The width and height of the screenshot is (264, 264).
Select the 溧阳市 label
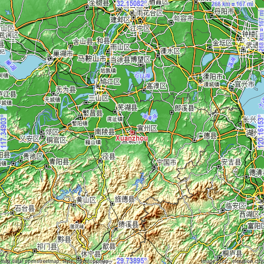point(213,77)
